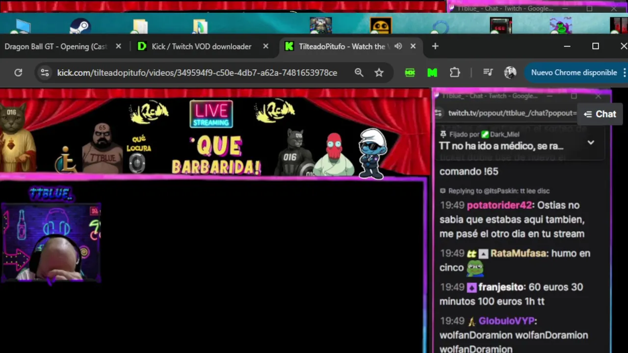Open a new tab with the plus button
Image resolution: width=628 pixels, height=353 pixels.
coord(435,46)
